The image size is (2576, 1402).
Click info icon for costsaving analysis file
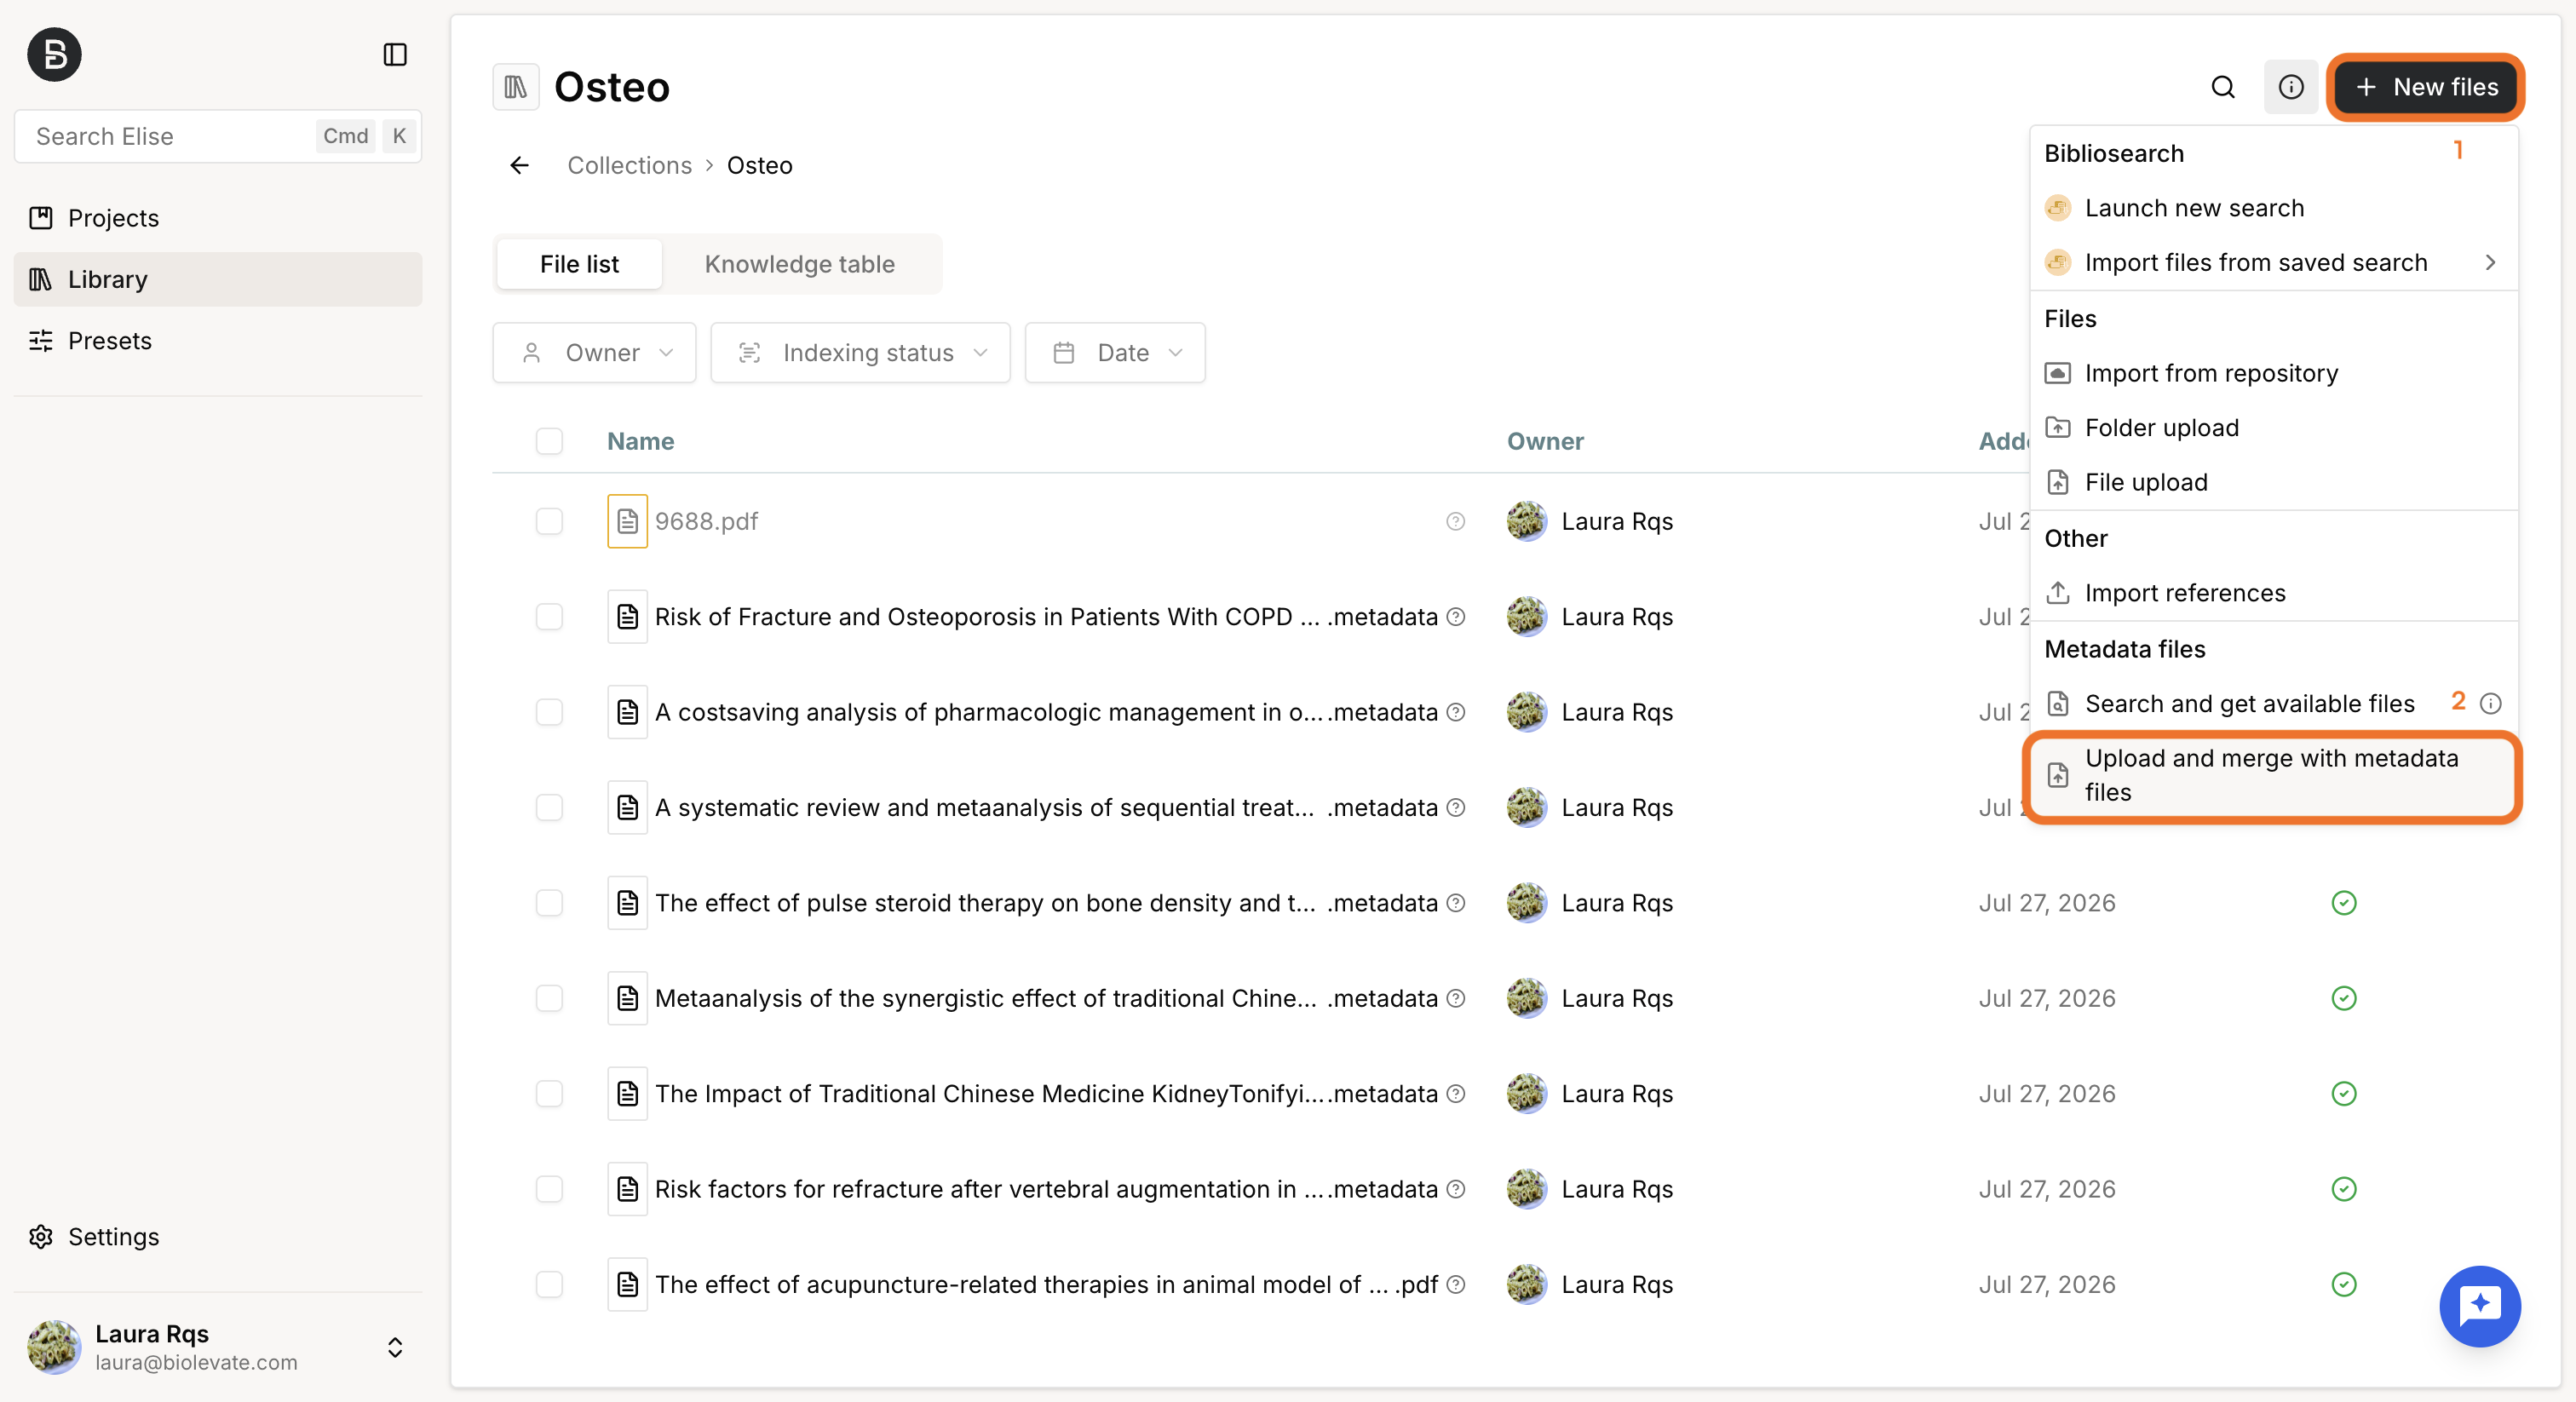[1456, 712]
